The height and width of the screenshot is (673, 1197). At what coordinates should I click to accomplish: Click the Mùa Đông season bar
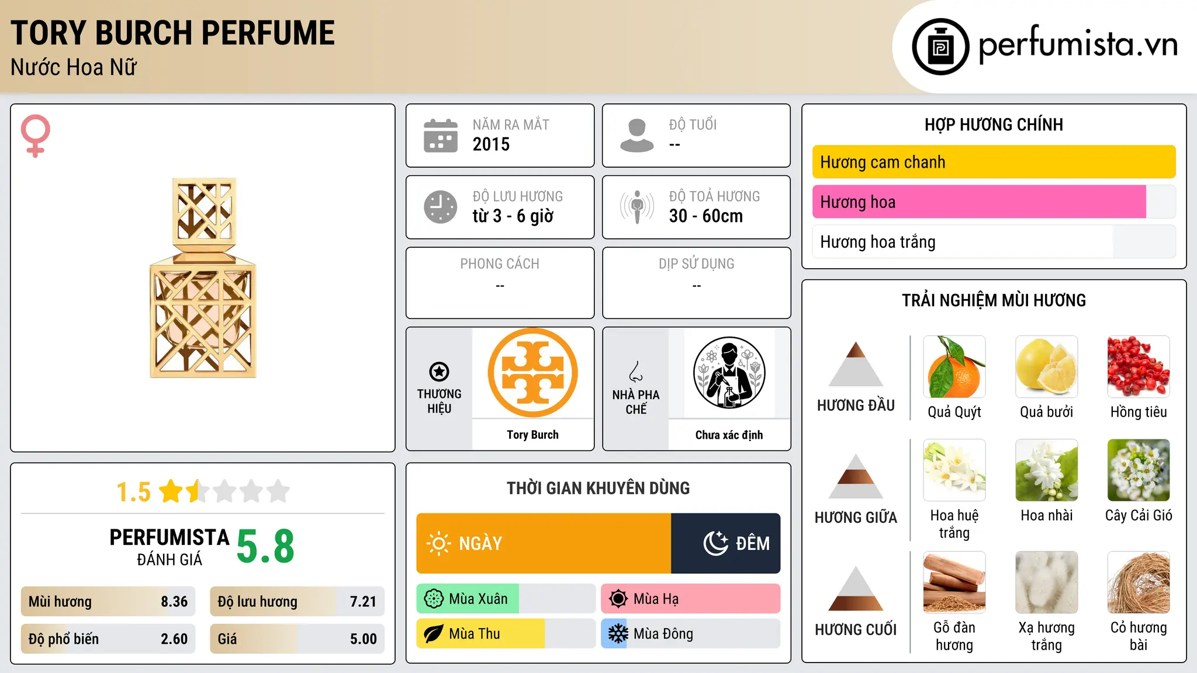pyautogui.click(x=690, y=634)
